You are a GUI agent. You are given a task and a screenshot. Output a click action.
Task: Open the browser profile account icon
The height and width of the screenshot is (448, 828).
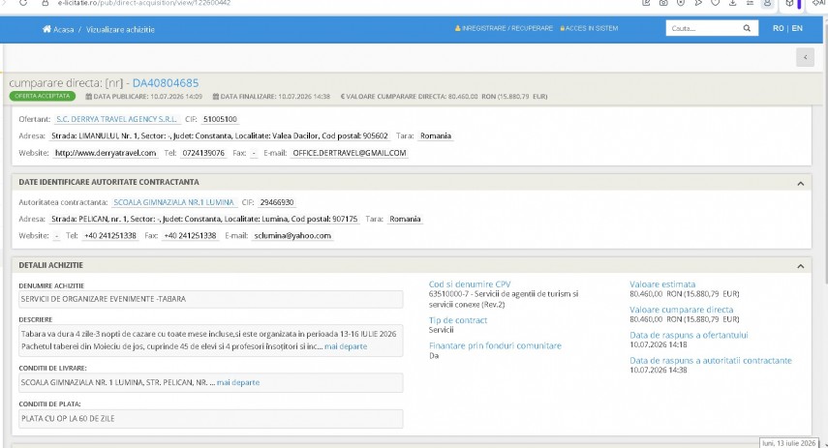pos(767,3)
